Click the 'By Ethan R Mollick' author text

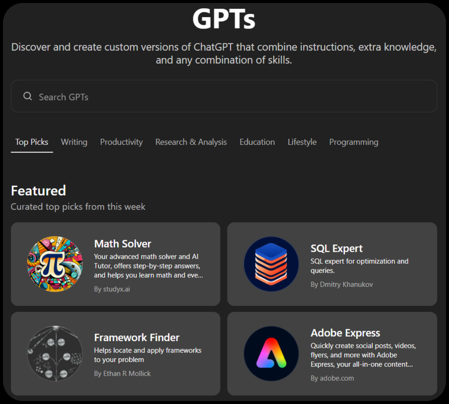coord(122,374)
